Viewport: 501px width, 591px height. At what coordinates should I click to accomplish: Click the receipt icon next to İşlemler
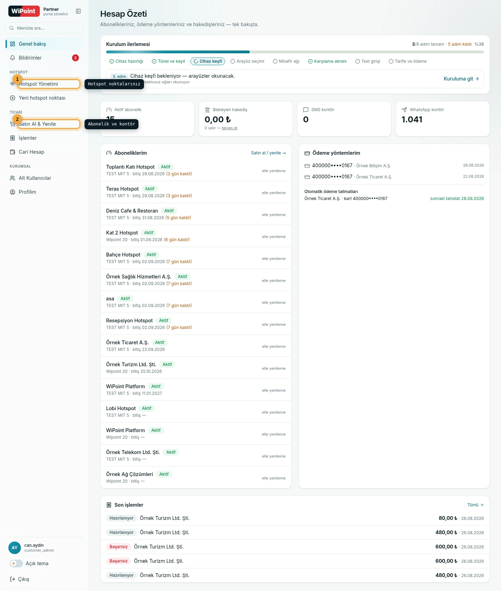click(x=13, y=138)
